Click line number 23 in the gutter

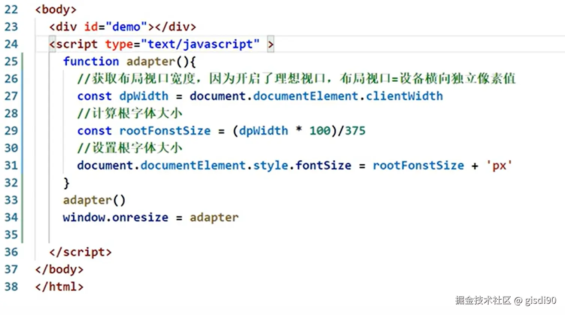(x=11, y=27)
